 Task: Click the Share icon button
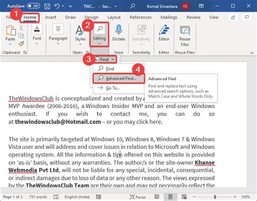click(x=233, y=17)
